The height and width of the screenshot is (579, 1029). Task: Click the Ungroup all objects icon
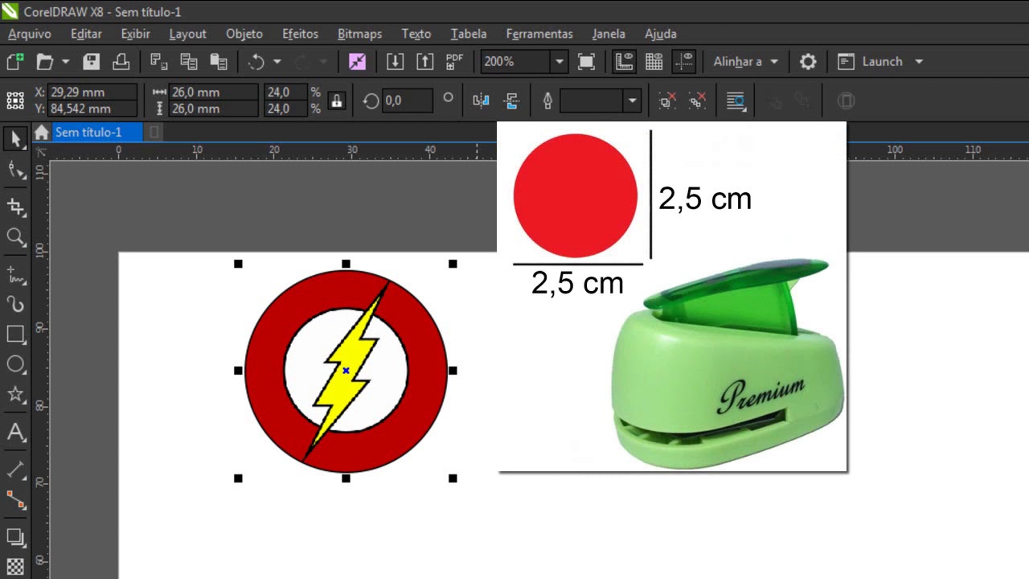coord(697,101)
